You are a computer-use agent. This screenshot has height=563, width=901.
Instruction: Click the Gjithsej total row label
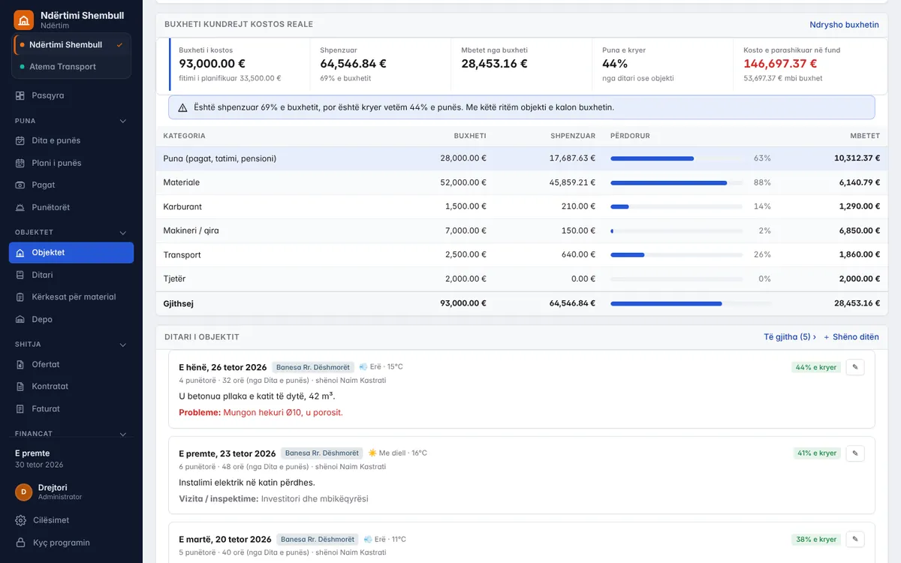click(180, 303)
